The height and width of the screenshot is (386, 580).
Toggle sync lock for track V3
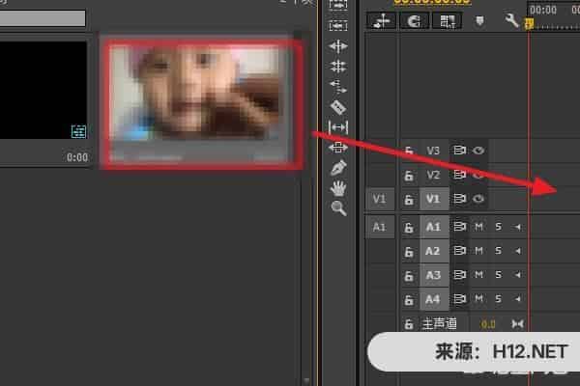[459, 151]
